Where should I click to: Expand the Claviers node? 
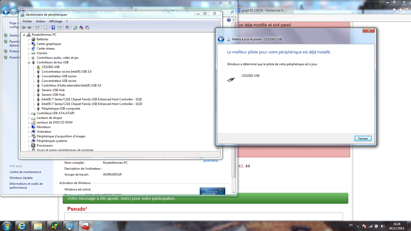click(x=29, y=53)
